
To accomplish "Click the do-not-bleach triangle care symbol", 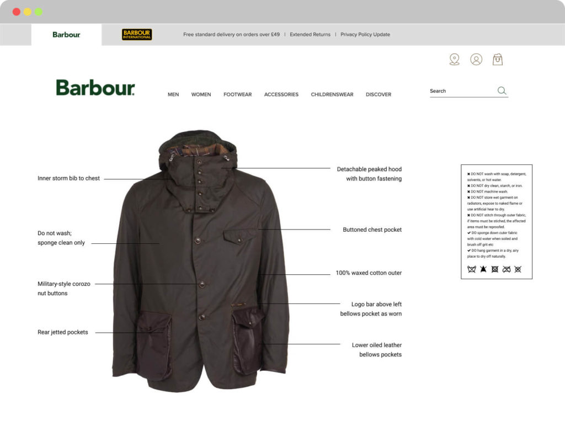I will coord(483,269).
